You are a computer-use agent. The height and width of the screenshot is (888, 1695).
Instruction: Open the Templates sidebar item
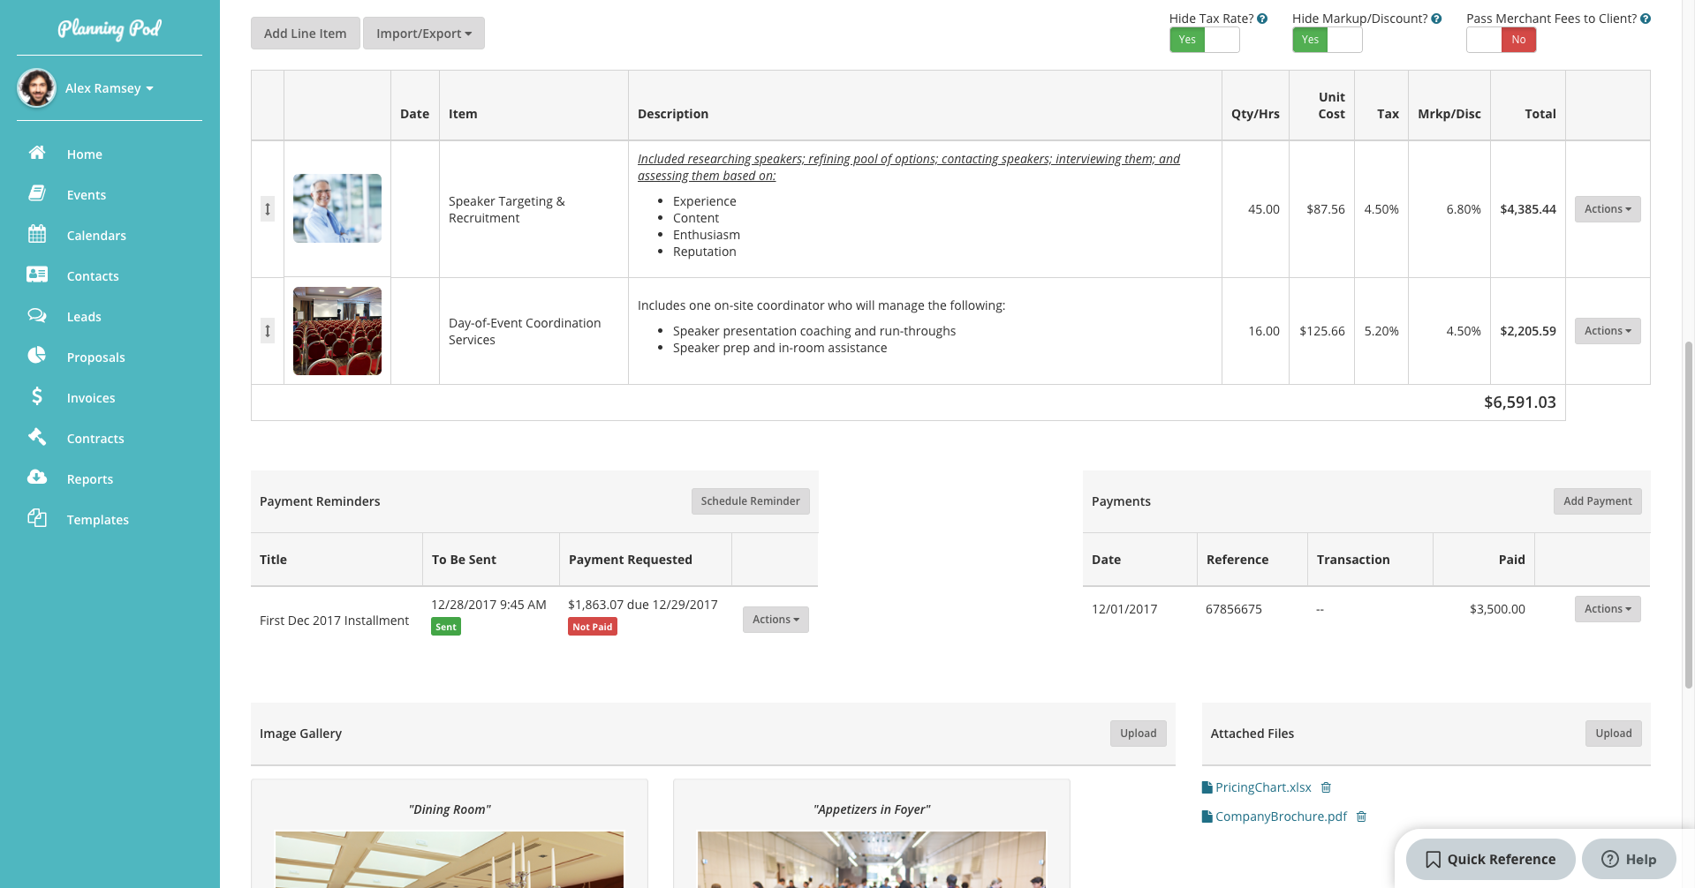(97, 520)
